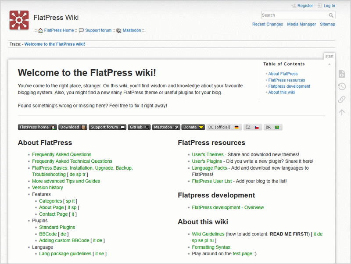Click the Log In link

329,6
